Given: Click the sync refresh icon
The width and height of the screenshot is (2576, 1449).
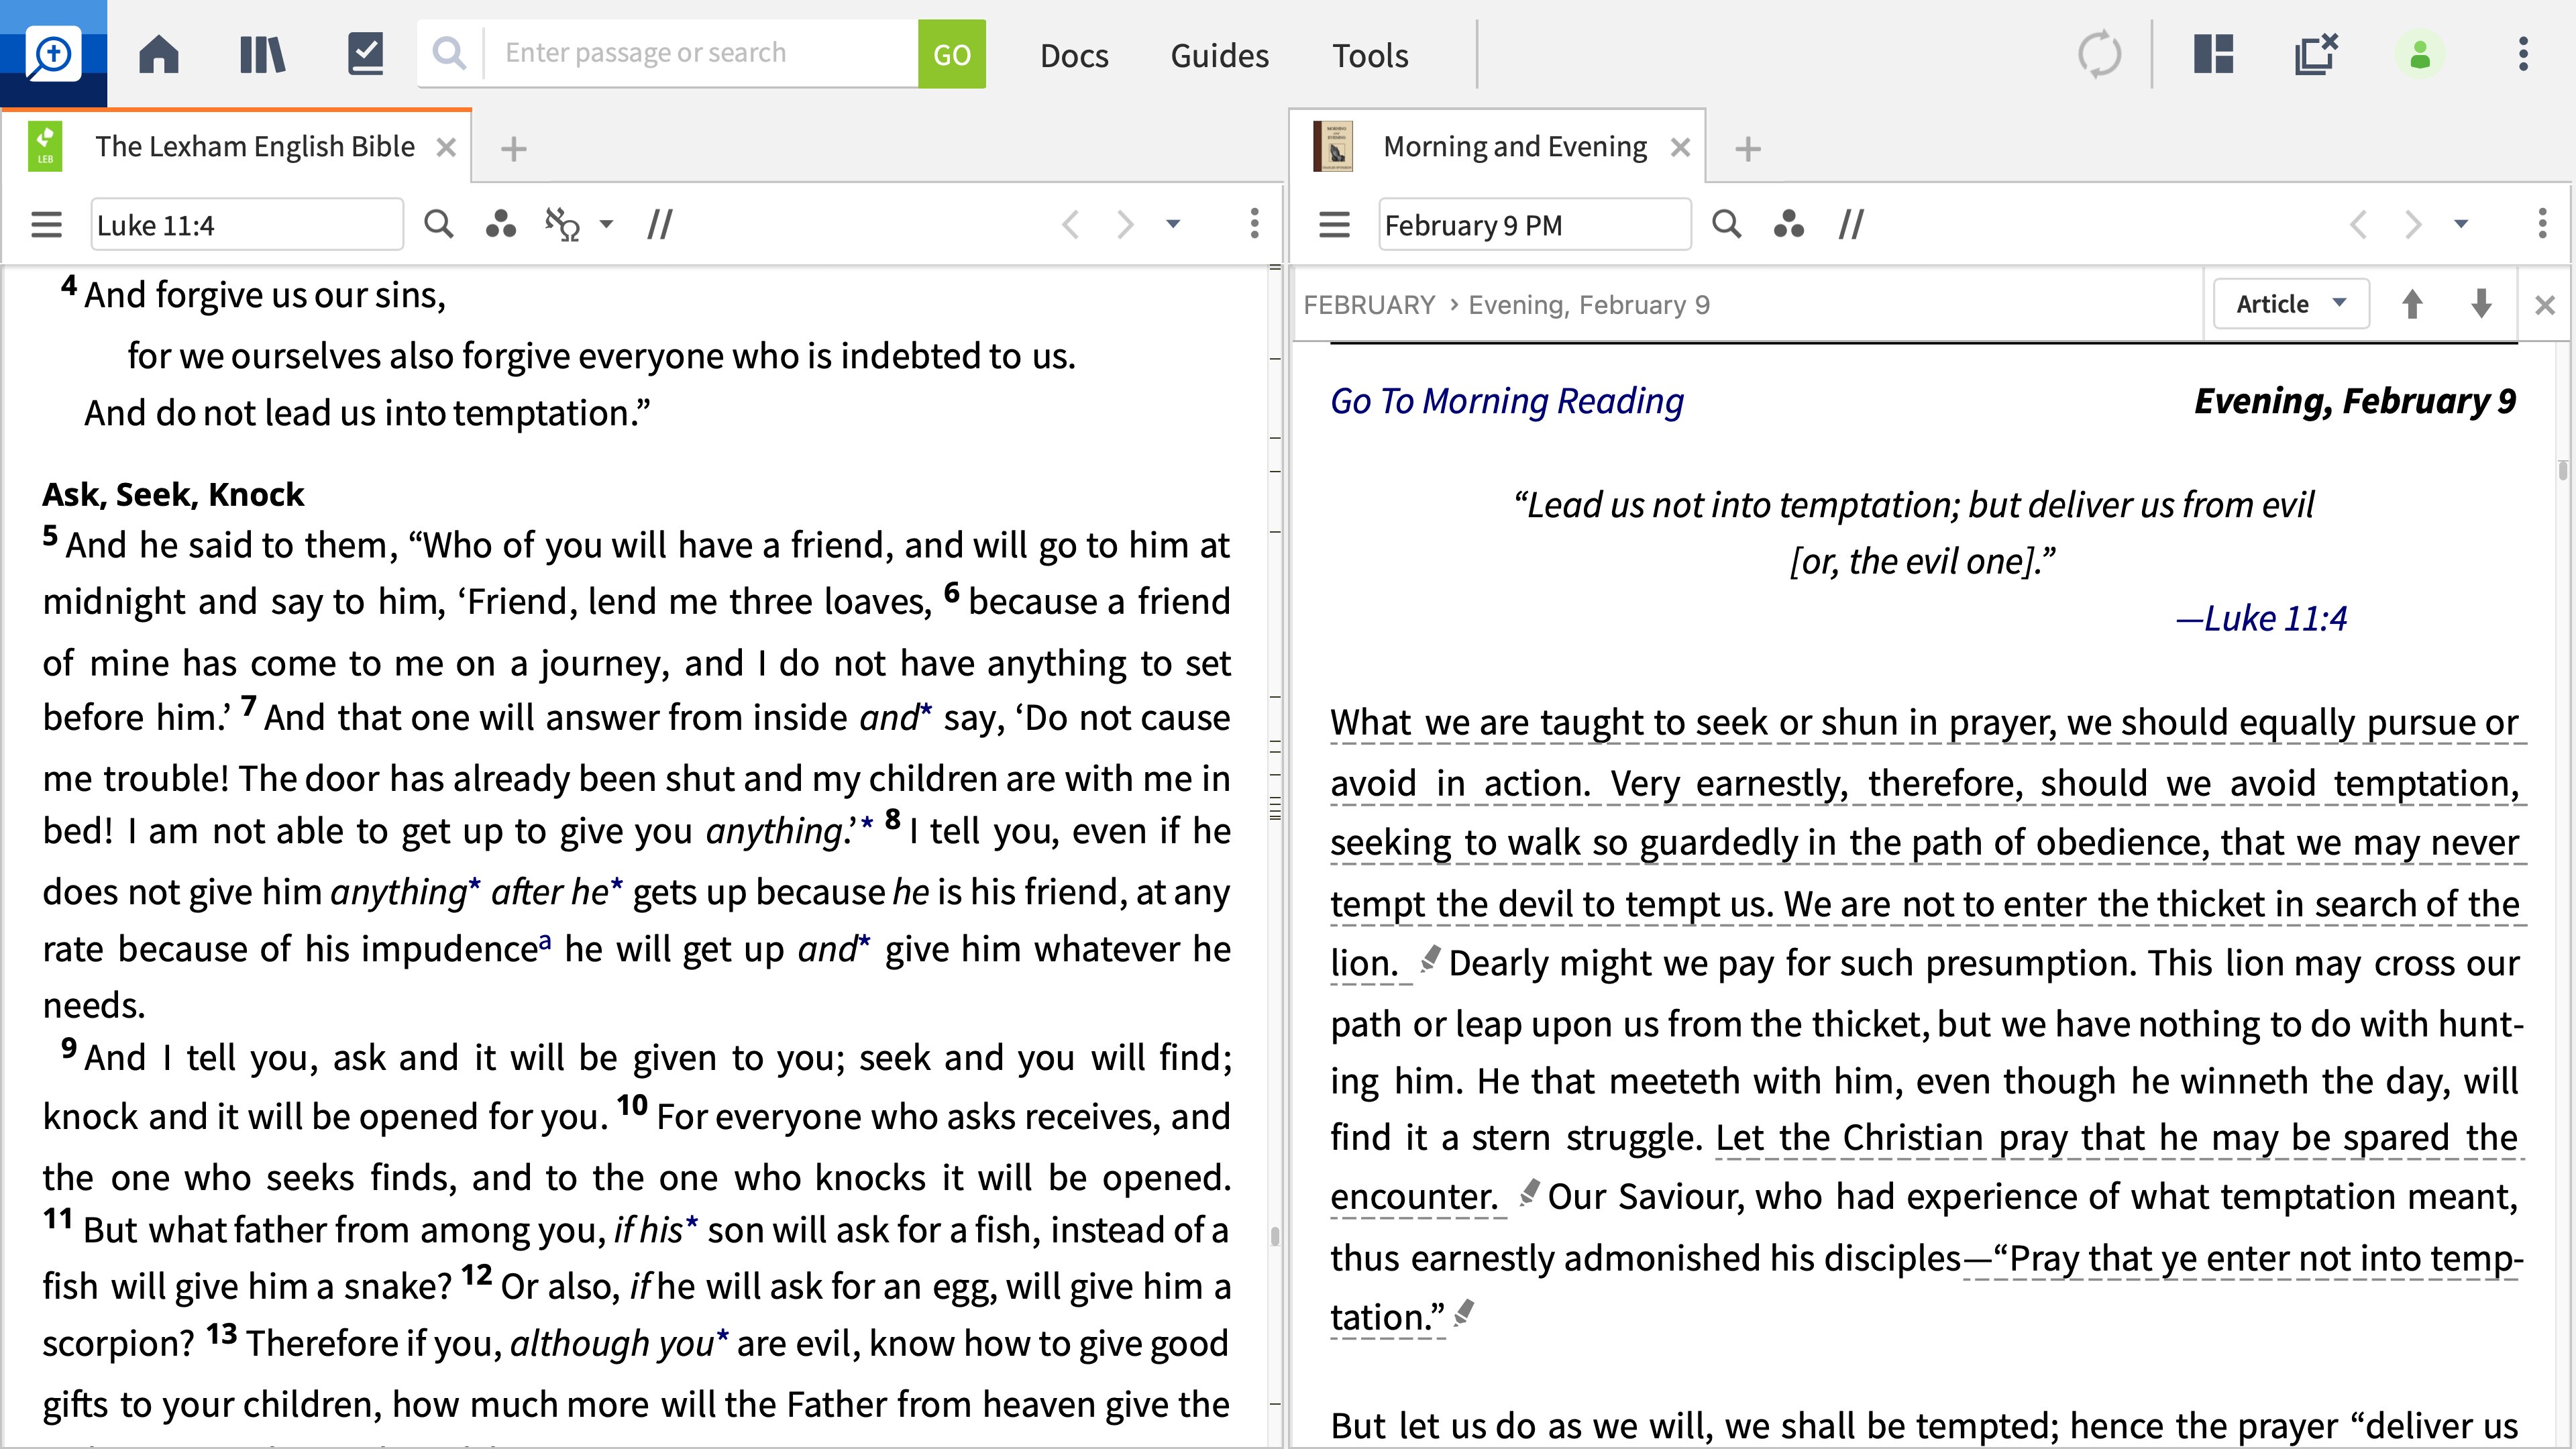Looking at the screenshot, I should [2099, 54].
